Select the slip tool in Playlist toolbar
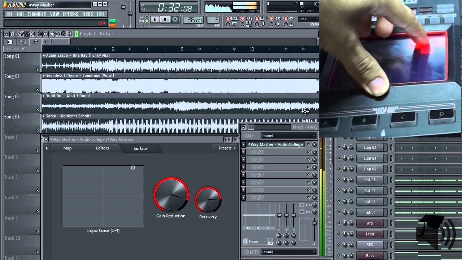 pyautogui.click(x=45, y=34)
